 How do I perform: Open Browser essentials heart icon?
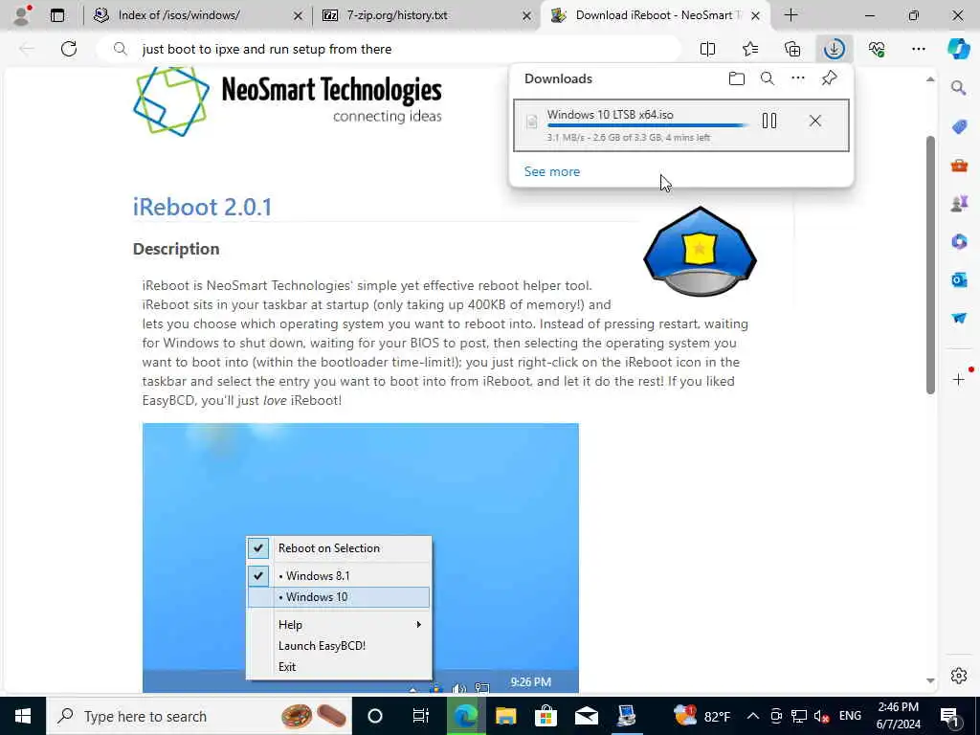[x=877, y=49]
